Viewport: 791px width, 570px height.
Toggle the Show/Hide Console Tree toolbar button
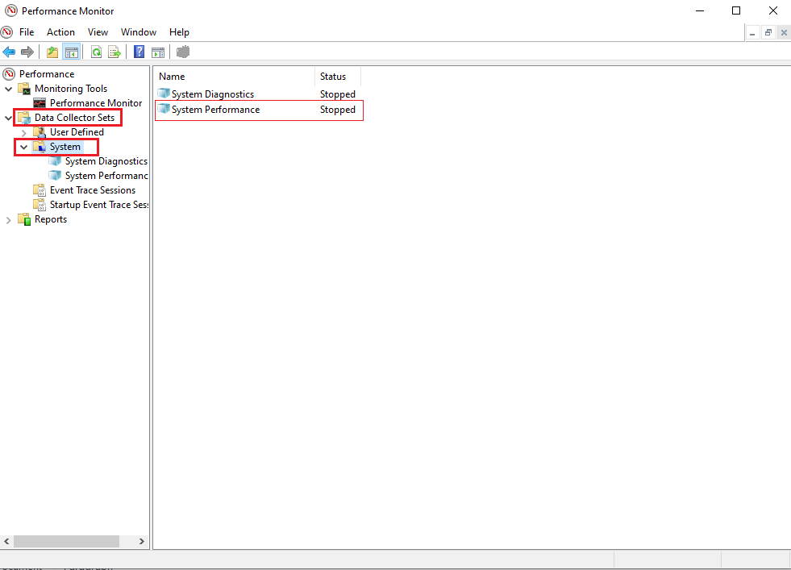click(72, 52)
